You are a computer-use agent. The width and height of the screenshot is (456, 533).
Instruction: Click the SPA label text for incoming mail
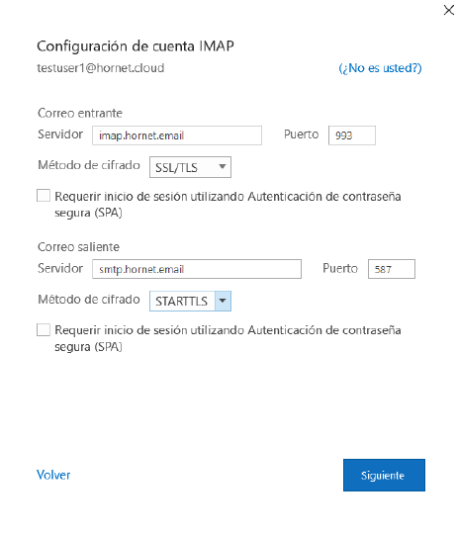[x=228, y=205]
